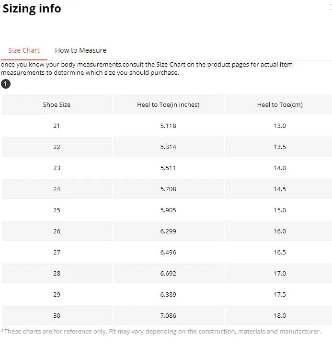The height and width of the screenshot is (346, 332).
Task: Click the Shoe Size column header
Action: click(57, 105)
